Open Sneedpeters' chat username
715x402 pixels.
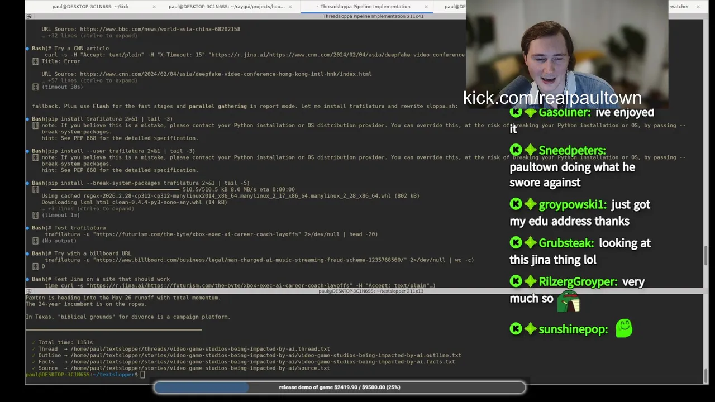point(572,151)
